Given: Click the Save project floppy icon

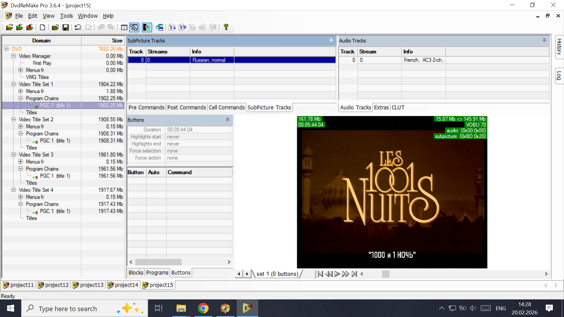Looking at the screenshot, I should coord(66,27).
